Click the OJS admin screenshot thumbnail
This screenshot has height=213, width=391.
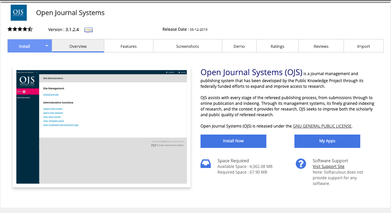coord(102,127)
